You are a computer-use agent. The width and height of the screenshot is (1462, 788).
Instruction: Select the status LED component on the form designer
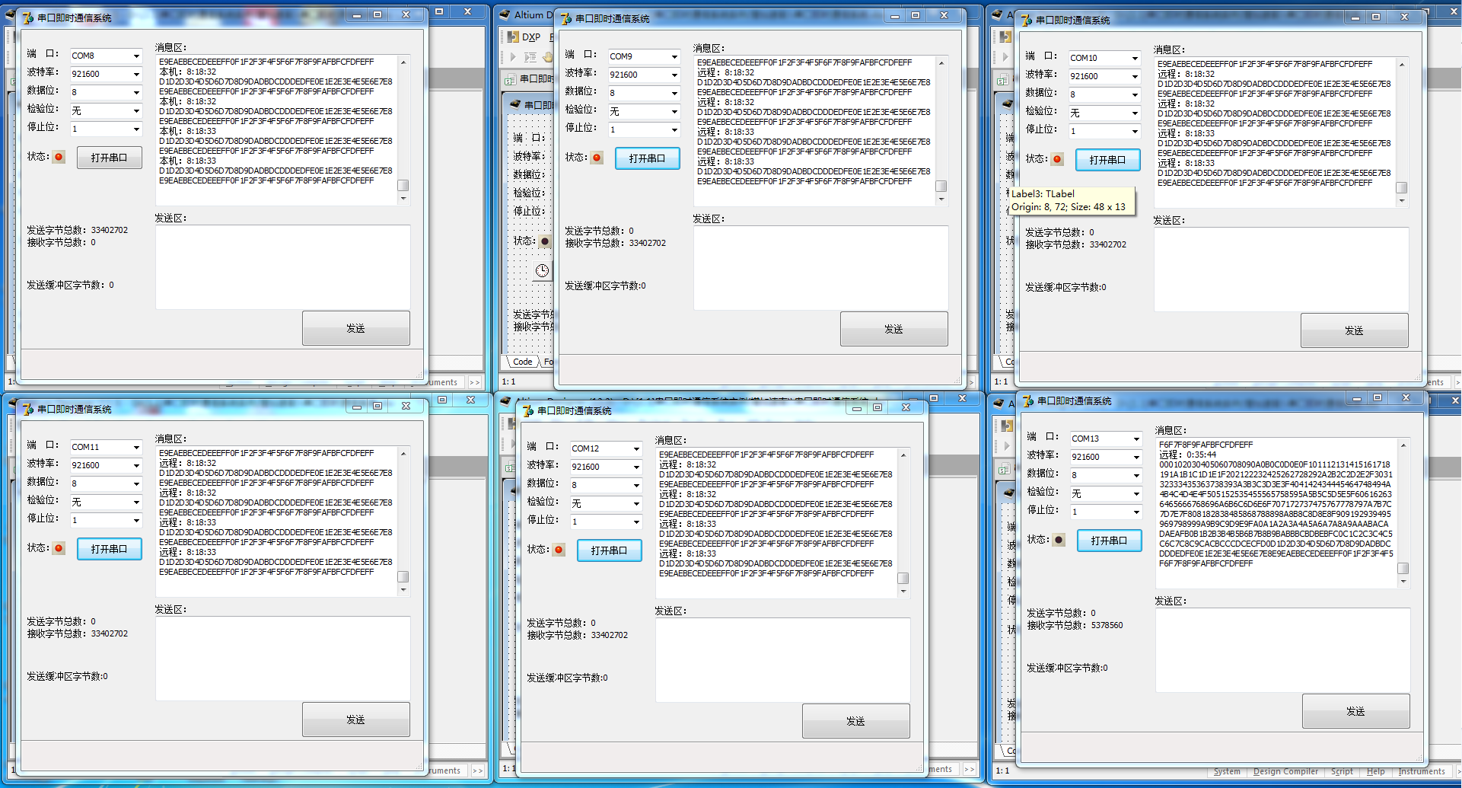545,241
